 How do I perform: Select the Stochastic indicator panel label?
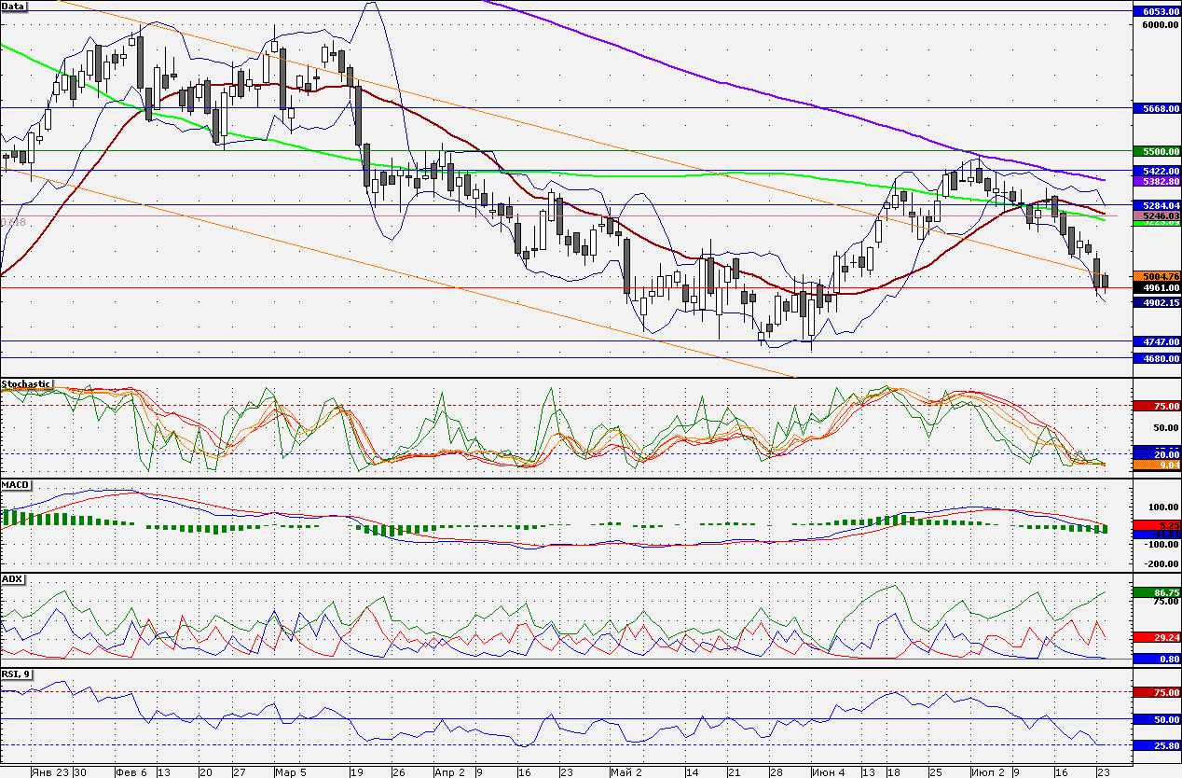[x=27, y=383]
